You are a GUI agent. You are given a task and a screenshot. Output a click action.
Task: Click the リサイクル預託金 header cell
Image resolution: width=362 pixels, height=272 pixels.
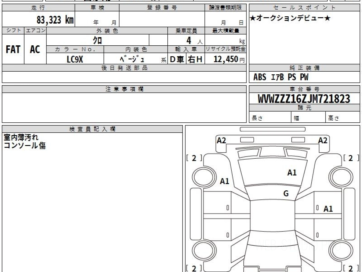click(x=225, y=49)
